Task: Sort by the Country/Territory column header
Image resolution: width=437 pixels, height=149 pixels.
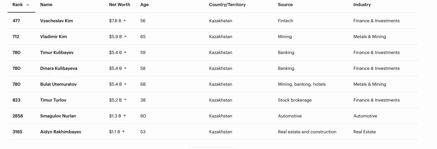Action: click(227, 5)
